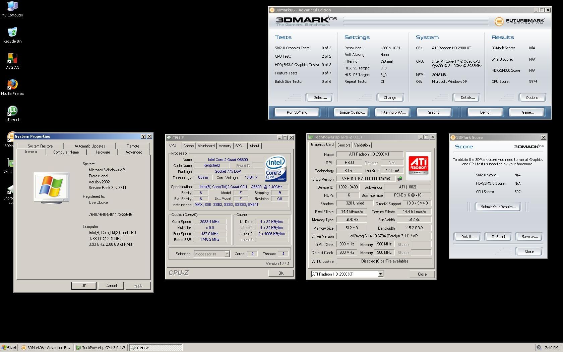Open the Mainboard tab in CPU-Z
563x352 pixels.
(x=206, y=146)
